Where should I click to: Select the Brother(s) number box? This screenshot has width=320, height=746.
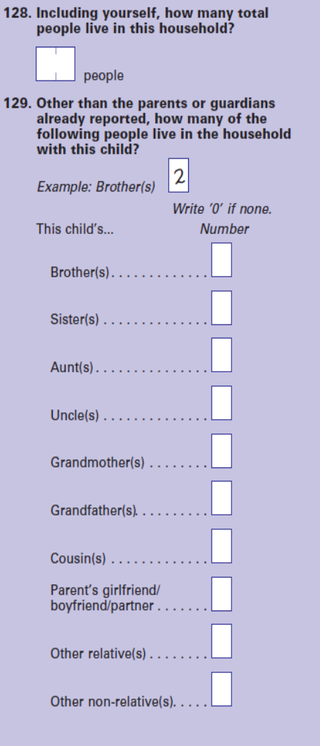pyautogui.click(x=222, y=259)
